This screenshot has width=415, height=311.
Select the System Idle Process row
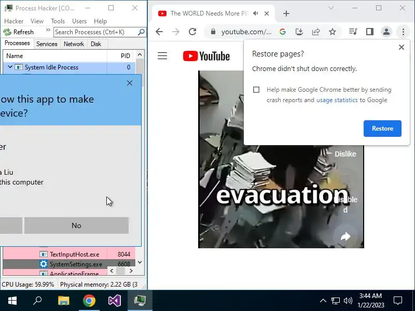(69, 67)
